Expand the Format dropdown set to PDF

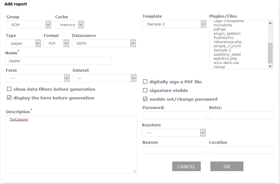(56, 43)
